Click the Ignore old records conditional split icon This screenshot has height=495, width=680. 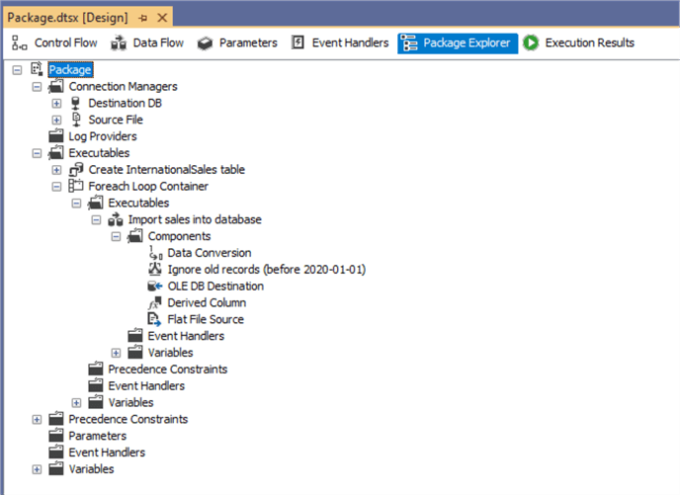(155, 269)
